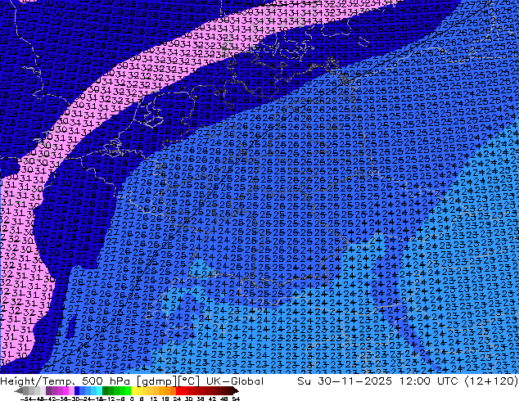Click the '54' legend value at scale end

236,399
